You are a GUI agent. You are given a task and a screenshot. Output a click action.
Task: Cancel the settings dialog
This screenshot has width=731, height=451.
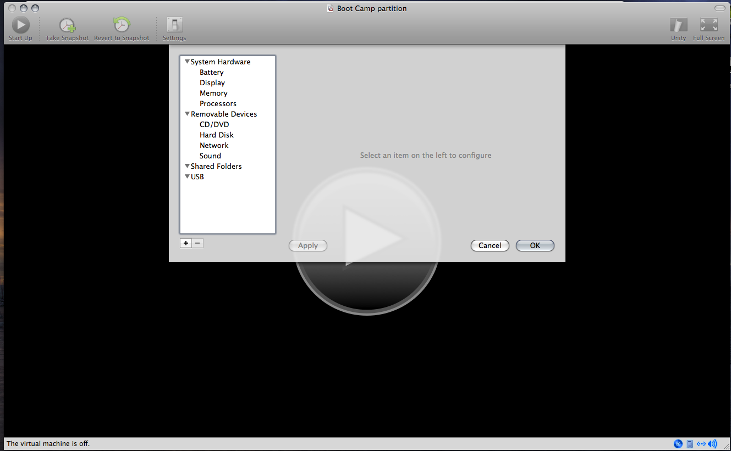[490, 246]
